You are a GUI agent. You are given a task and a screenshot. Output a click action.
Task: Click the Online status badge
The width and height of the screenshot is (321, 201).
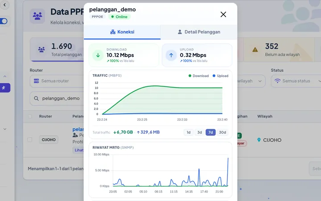point(119,17)
